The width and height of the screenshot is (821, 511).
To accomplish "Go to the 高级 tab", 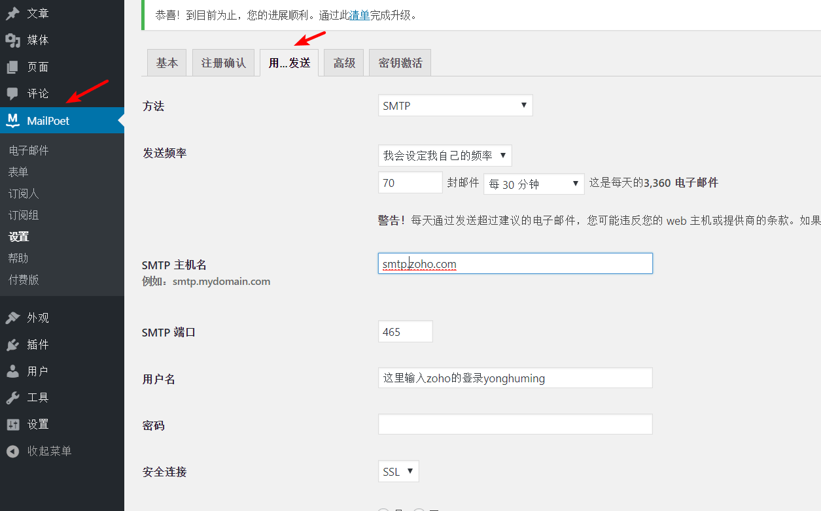I will click(x=344, y=63).
